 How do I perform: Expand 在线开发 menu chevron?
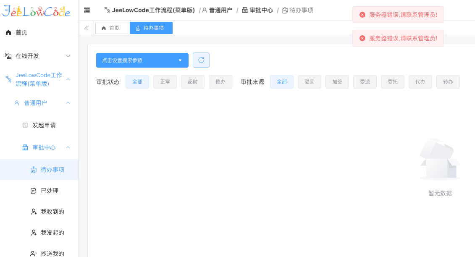coord(68,56)
